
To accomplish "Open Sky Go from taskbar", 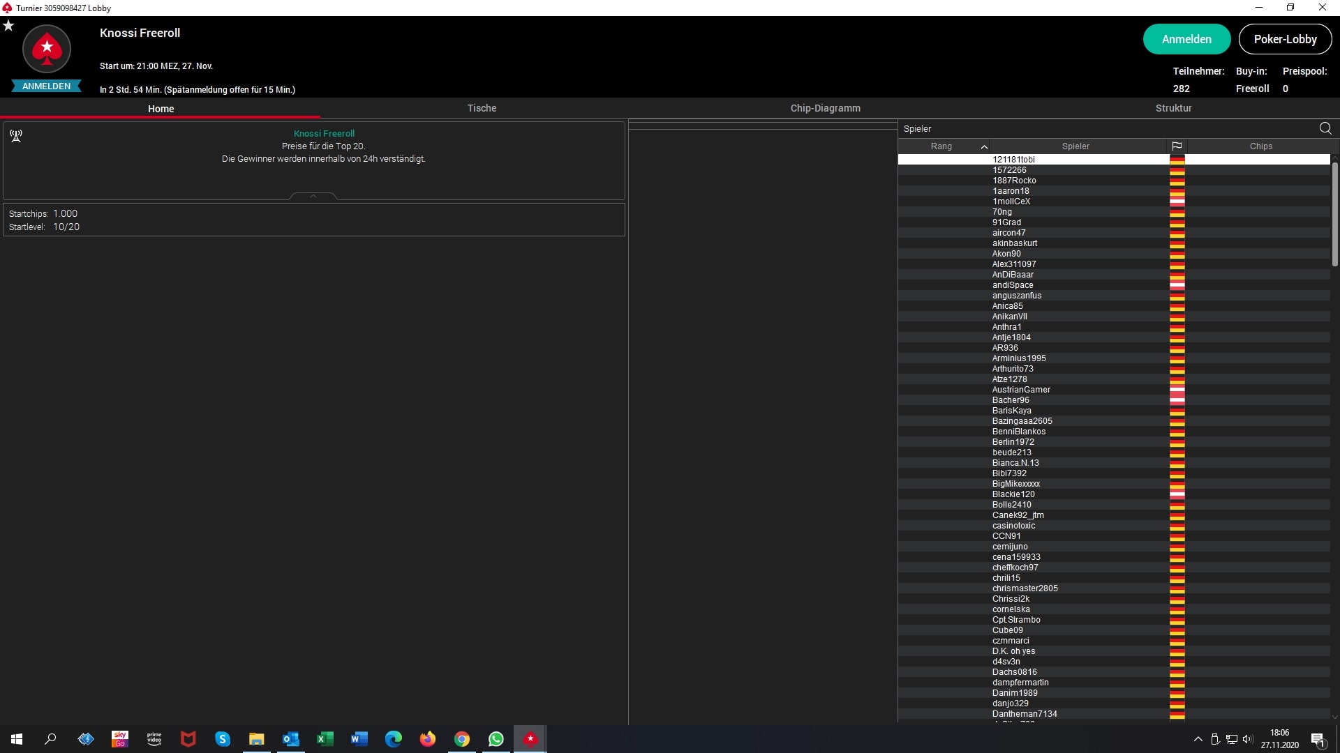I will tap(120, 739).
